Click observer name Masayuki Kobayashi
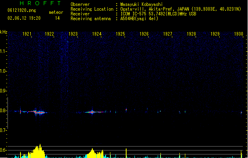This screenshot has height=158, width=248. pyautogui.click(x=142, y=4)
